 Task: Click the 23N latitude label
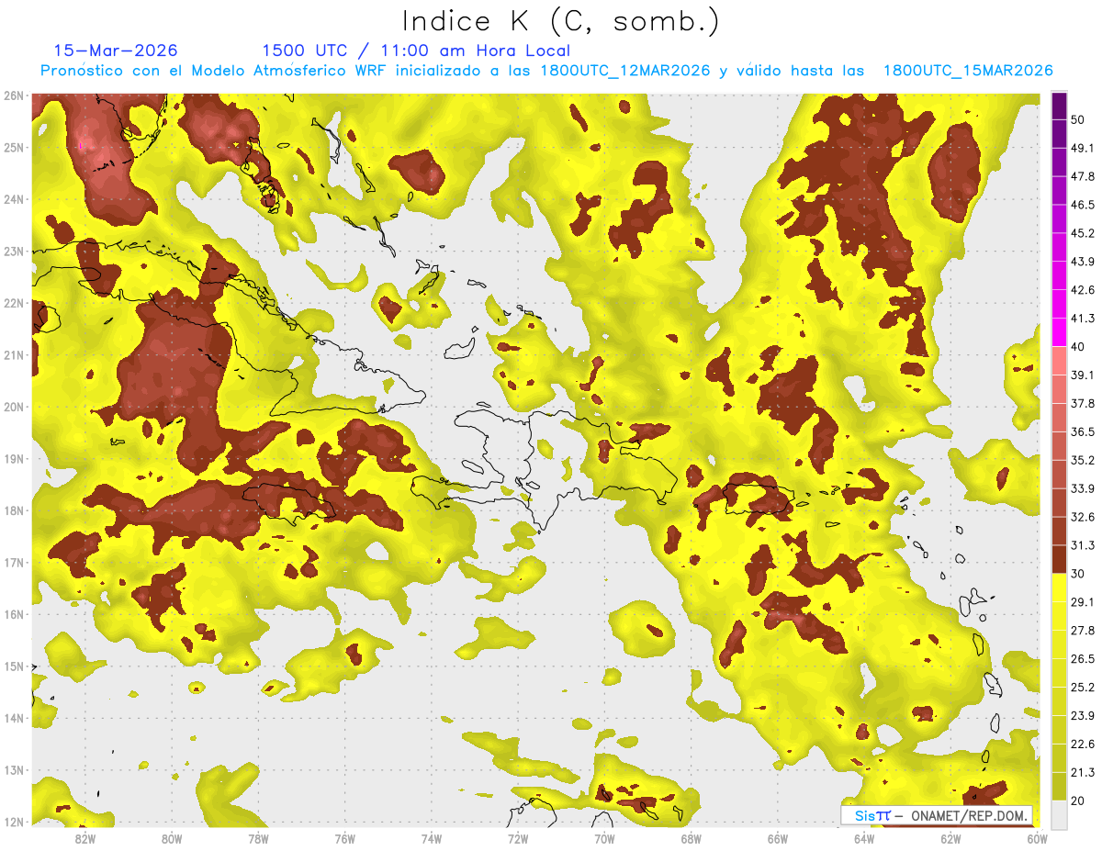(14, 252)
